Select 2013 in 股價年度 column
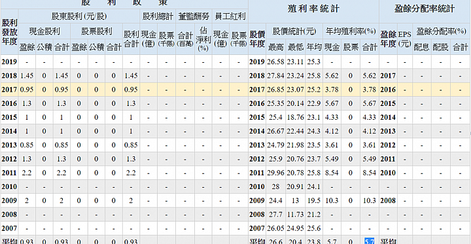Screen dimensions: 471x244 point(257,145)
